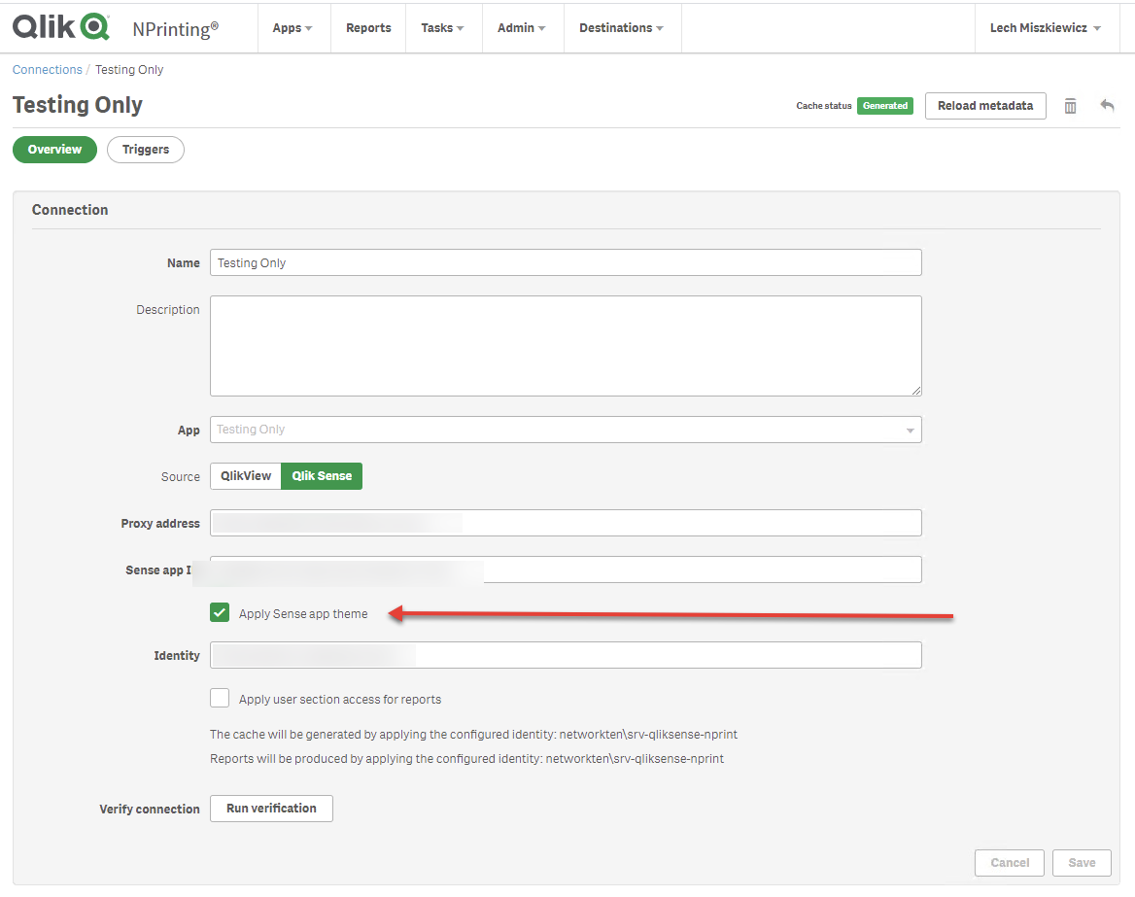The height and width of the screenshot is (897, 1135).
Task: Expand the Destinations menu
Action: pyautogui.click(x=621, y=28)
